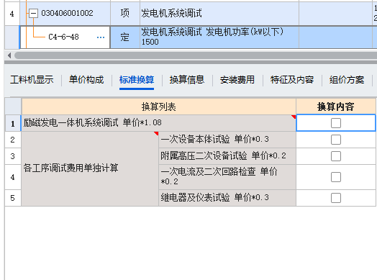Select row header number 3 in conversion list
377x280 pixels.
[x=13, y=156]
